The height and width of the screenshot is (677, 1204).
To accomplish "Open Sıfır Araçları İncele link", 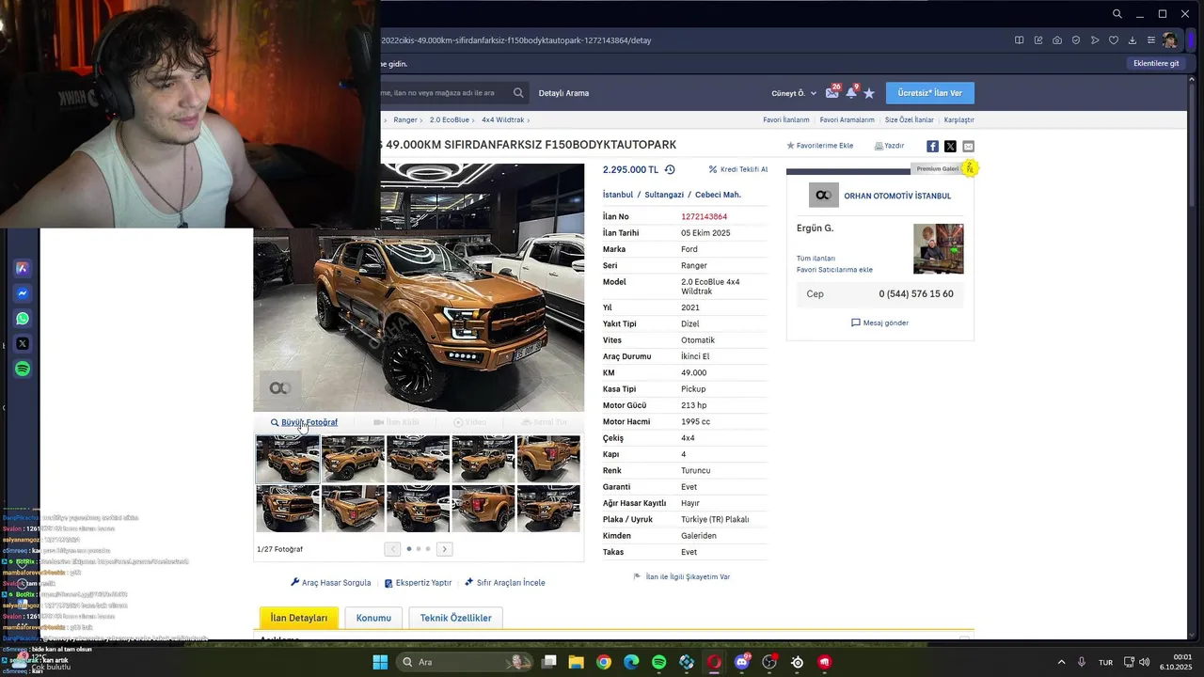I will point(505,583).
